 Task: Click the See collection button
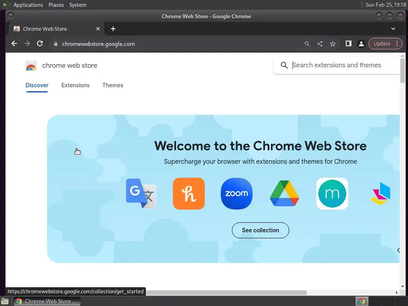pyautogui.click(x=261, y=230)
